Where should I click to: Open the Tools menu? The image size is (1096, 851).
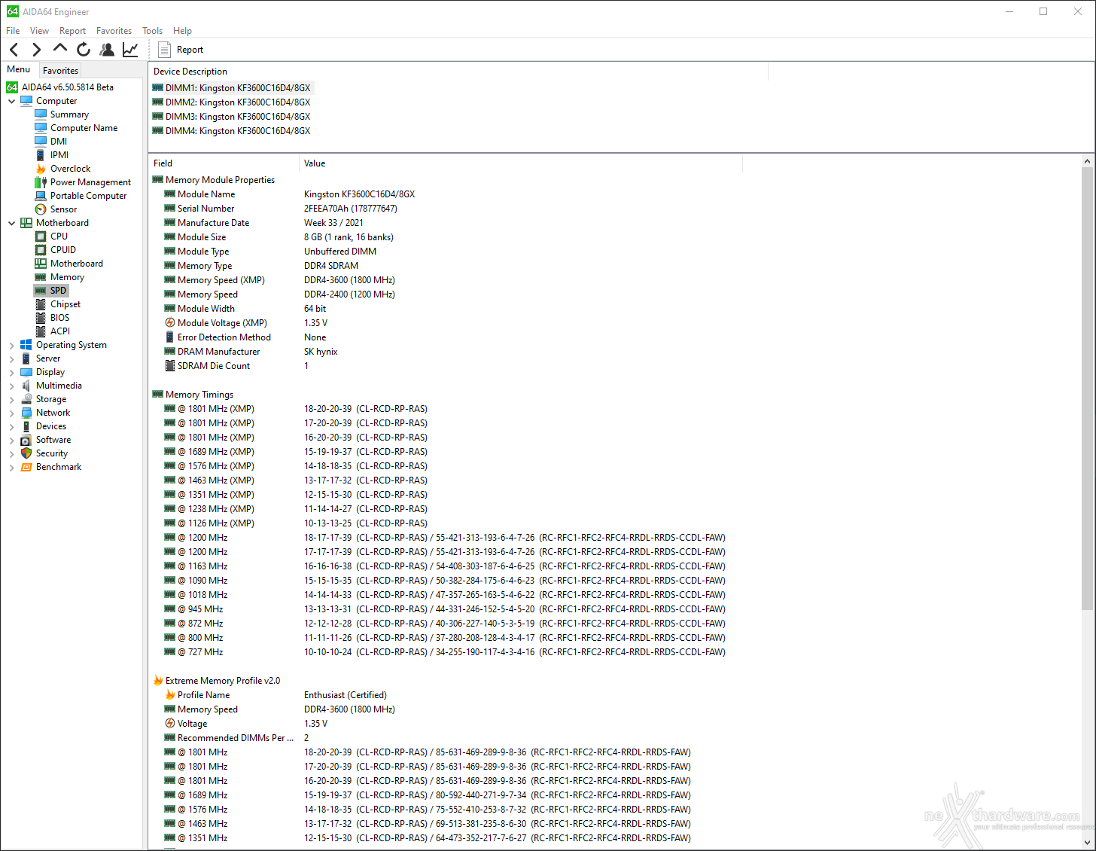tap(152, 31)
